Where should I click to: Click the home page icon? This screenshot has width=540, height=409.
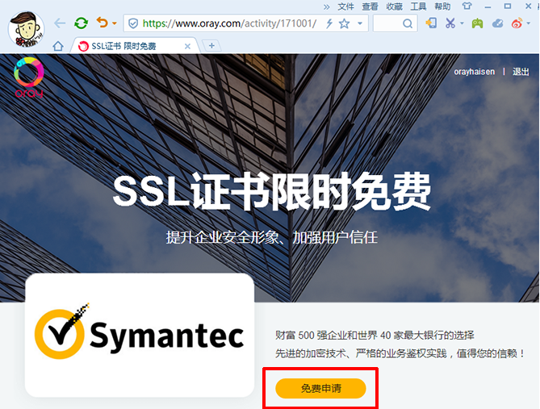(58, 46)
